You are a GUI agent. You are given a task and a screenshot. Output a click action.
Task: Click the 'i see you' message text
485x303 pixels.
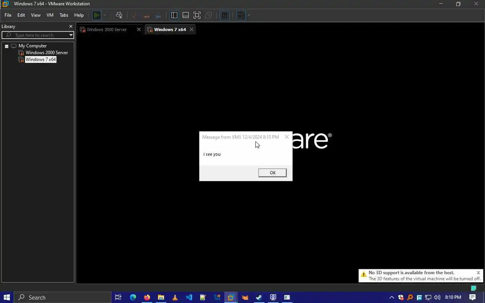click(x=212, y=154)
